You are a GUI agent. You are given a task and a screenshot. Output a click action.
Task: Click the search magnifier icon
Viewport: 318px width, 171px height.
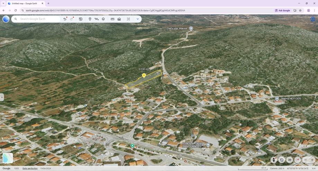[x=16, y=19]
